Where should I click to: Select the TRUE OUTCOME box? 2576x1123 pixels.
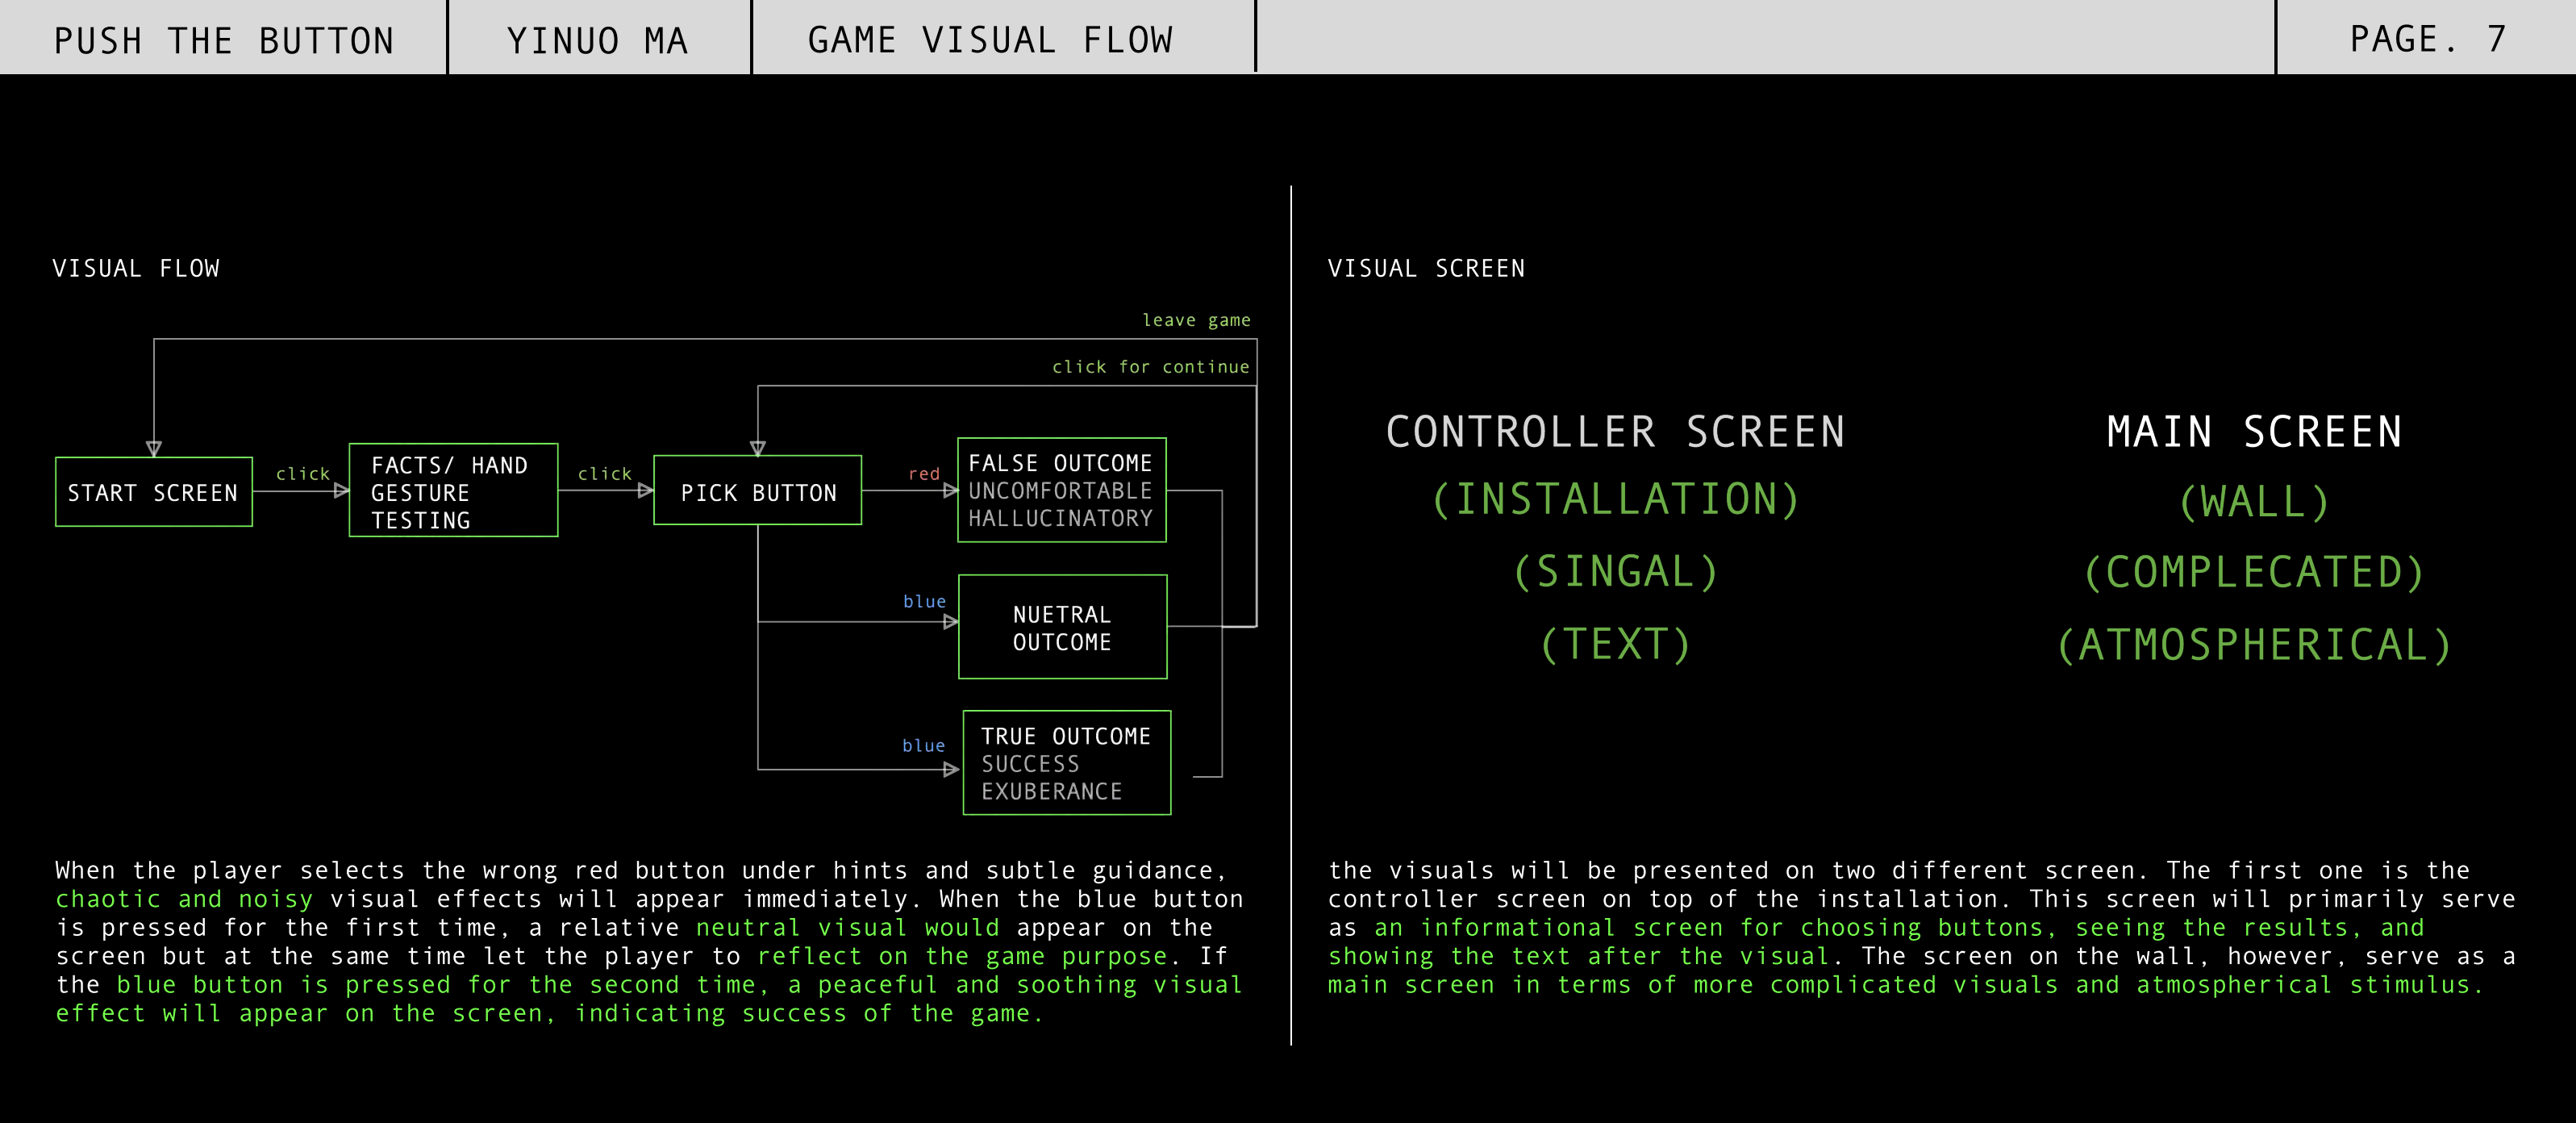1066,763
